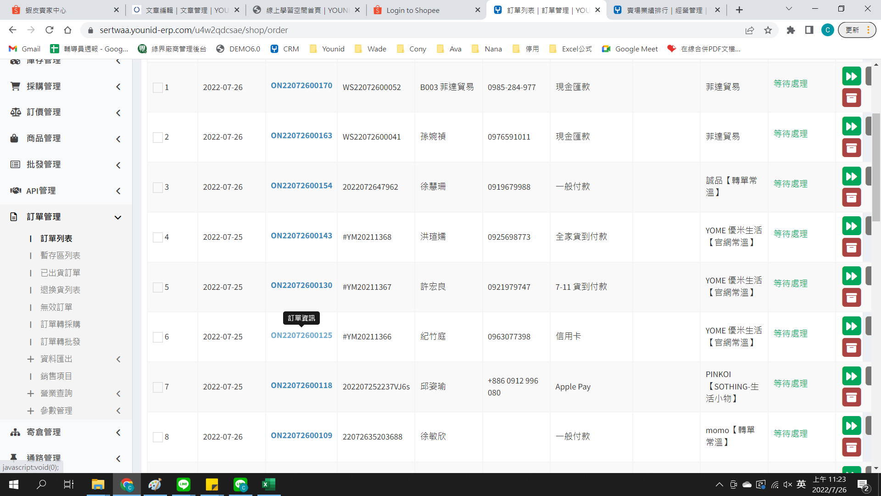Click red archive icon for order ON22072600163

pyautogui.click(x=851, y=148)
